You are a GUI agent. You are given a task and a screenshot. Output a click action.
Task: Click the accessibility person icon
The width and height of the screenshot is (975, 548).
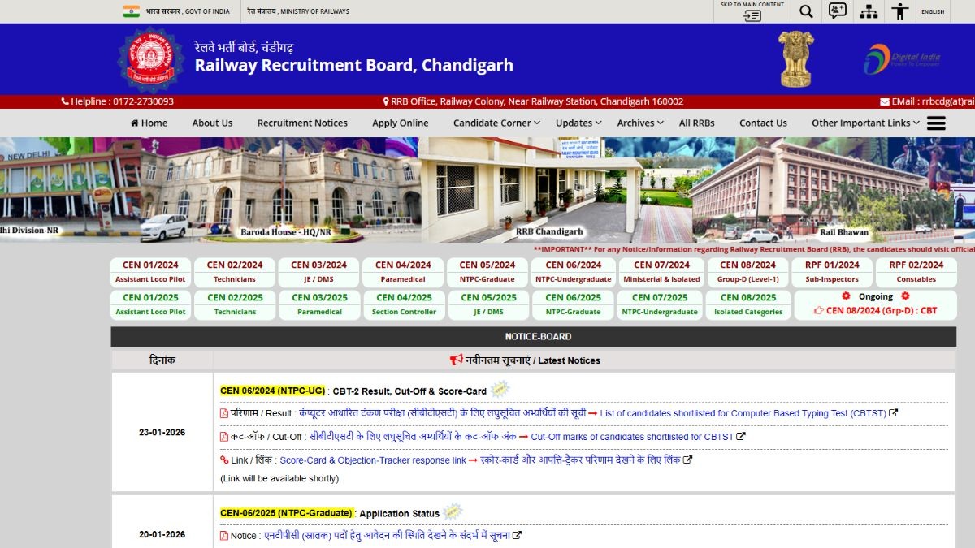pyautogui.click(x=899, y=11)
